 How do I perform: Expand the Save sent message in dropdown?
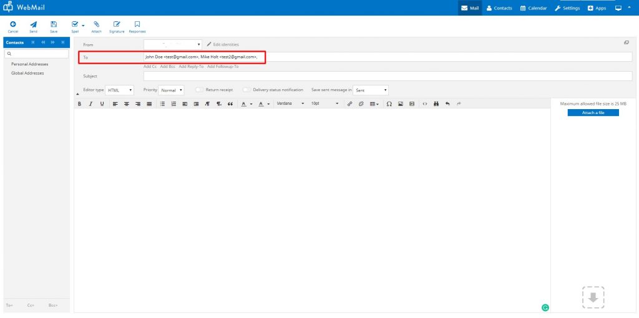point(371,90)
